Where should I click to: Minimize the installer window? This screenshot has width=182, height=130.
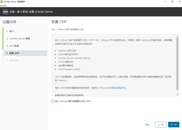pyautogui.click(x=165, y=2)
